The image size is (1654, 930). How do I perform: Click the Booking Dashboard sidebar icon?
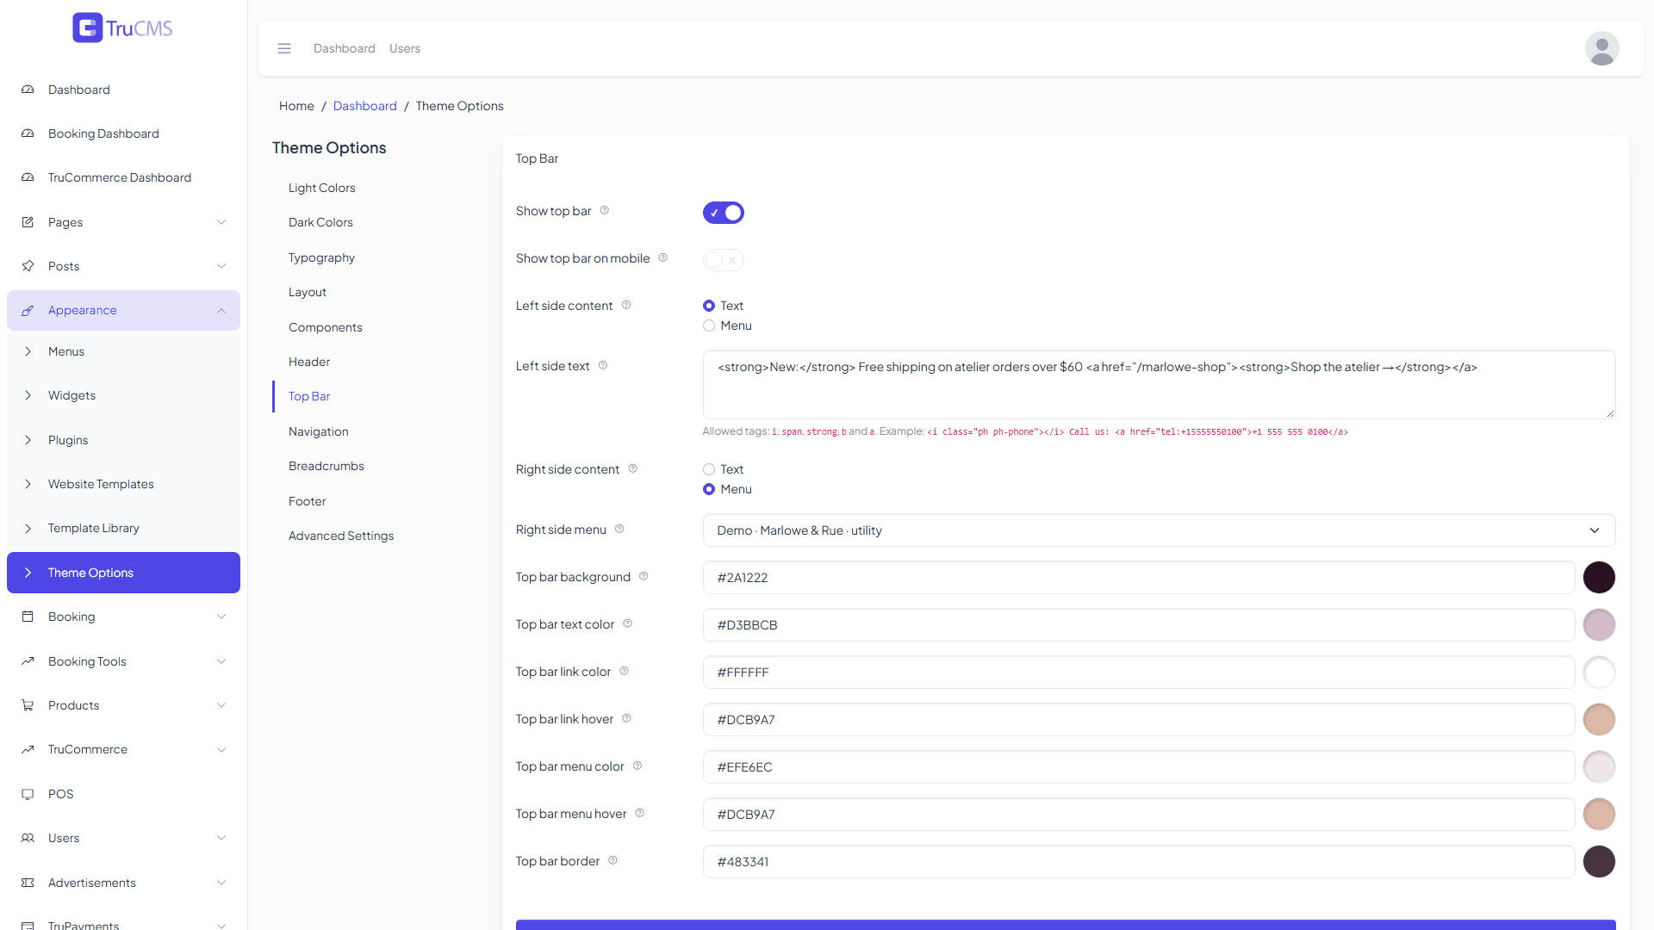[28, 133]
